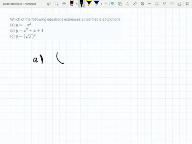Click the ink to text icon

point(128,4)
